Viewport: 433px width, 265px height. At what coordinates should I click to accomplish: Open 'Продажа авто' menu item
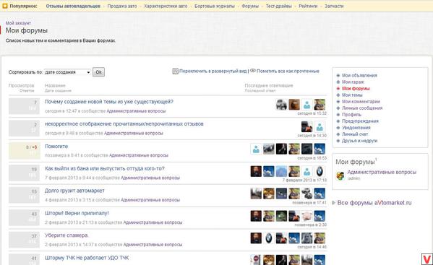pyautogui.click(x=122, y=6)
